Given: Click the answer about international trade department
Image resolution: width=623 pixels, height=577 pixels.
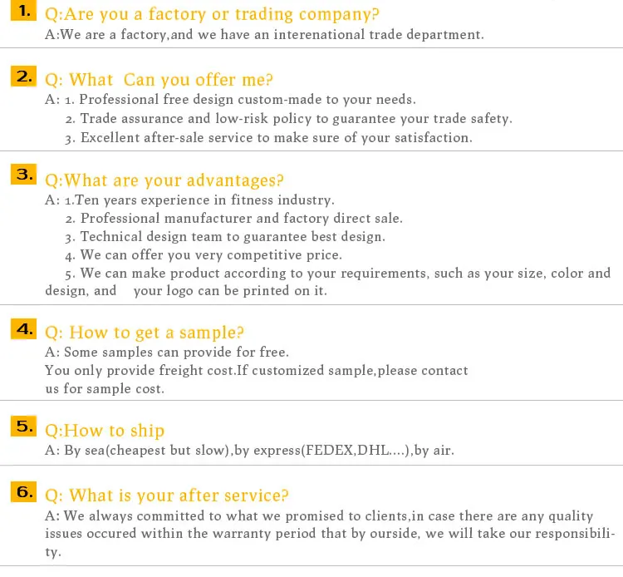Looking at the screenshot, I should (264, 35).
